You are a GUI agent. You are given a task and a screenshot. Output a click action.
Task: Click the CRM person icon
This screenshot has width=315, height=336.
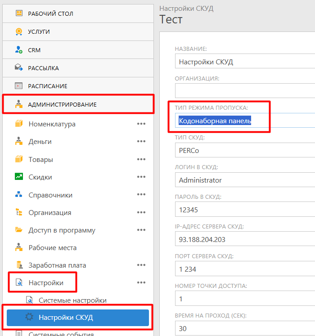(19, 50)
